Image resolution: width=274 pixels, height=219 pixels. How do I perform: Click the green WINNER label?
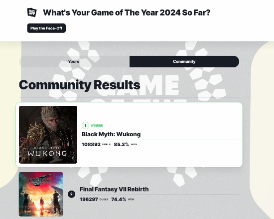tap(97, 125)
